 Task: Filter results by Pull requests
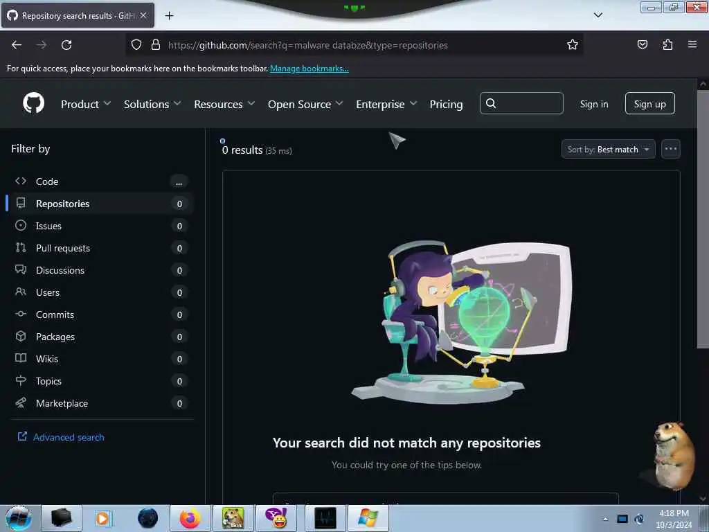(x=101, y=248)
